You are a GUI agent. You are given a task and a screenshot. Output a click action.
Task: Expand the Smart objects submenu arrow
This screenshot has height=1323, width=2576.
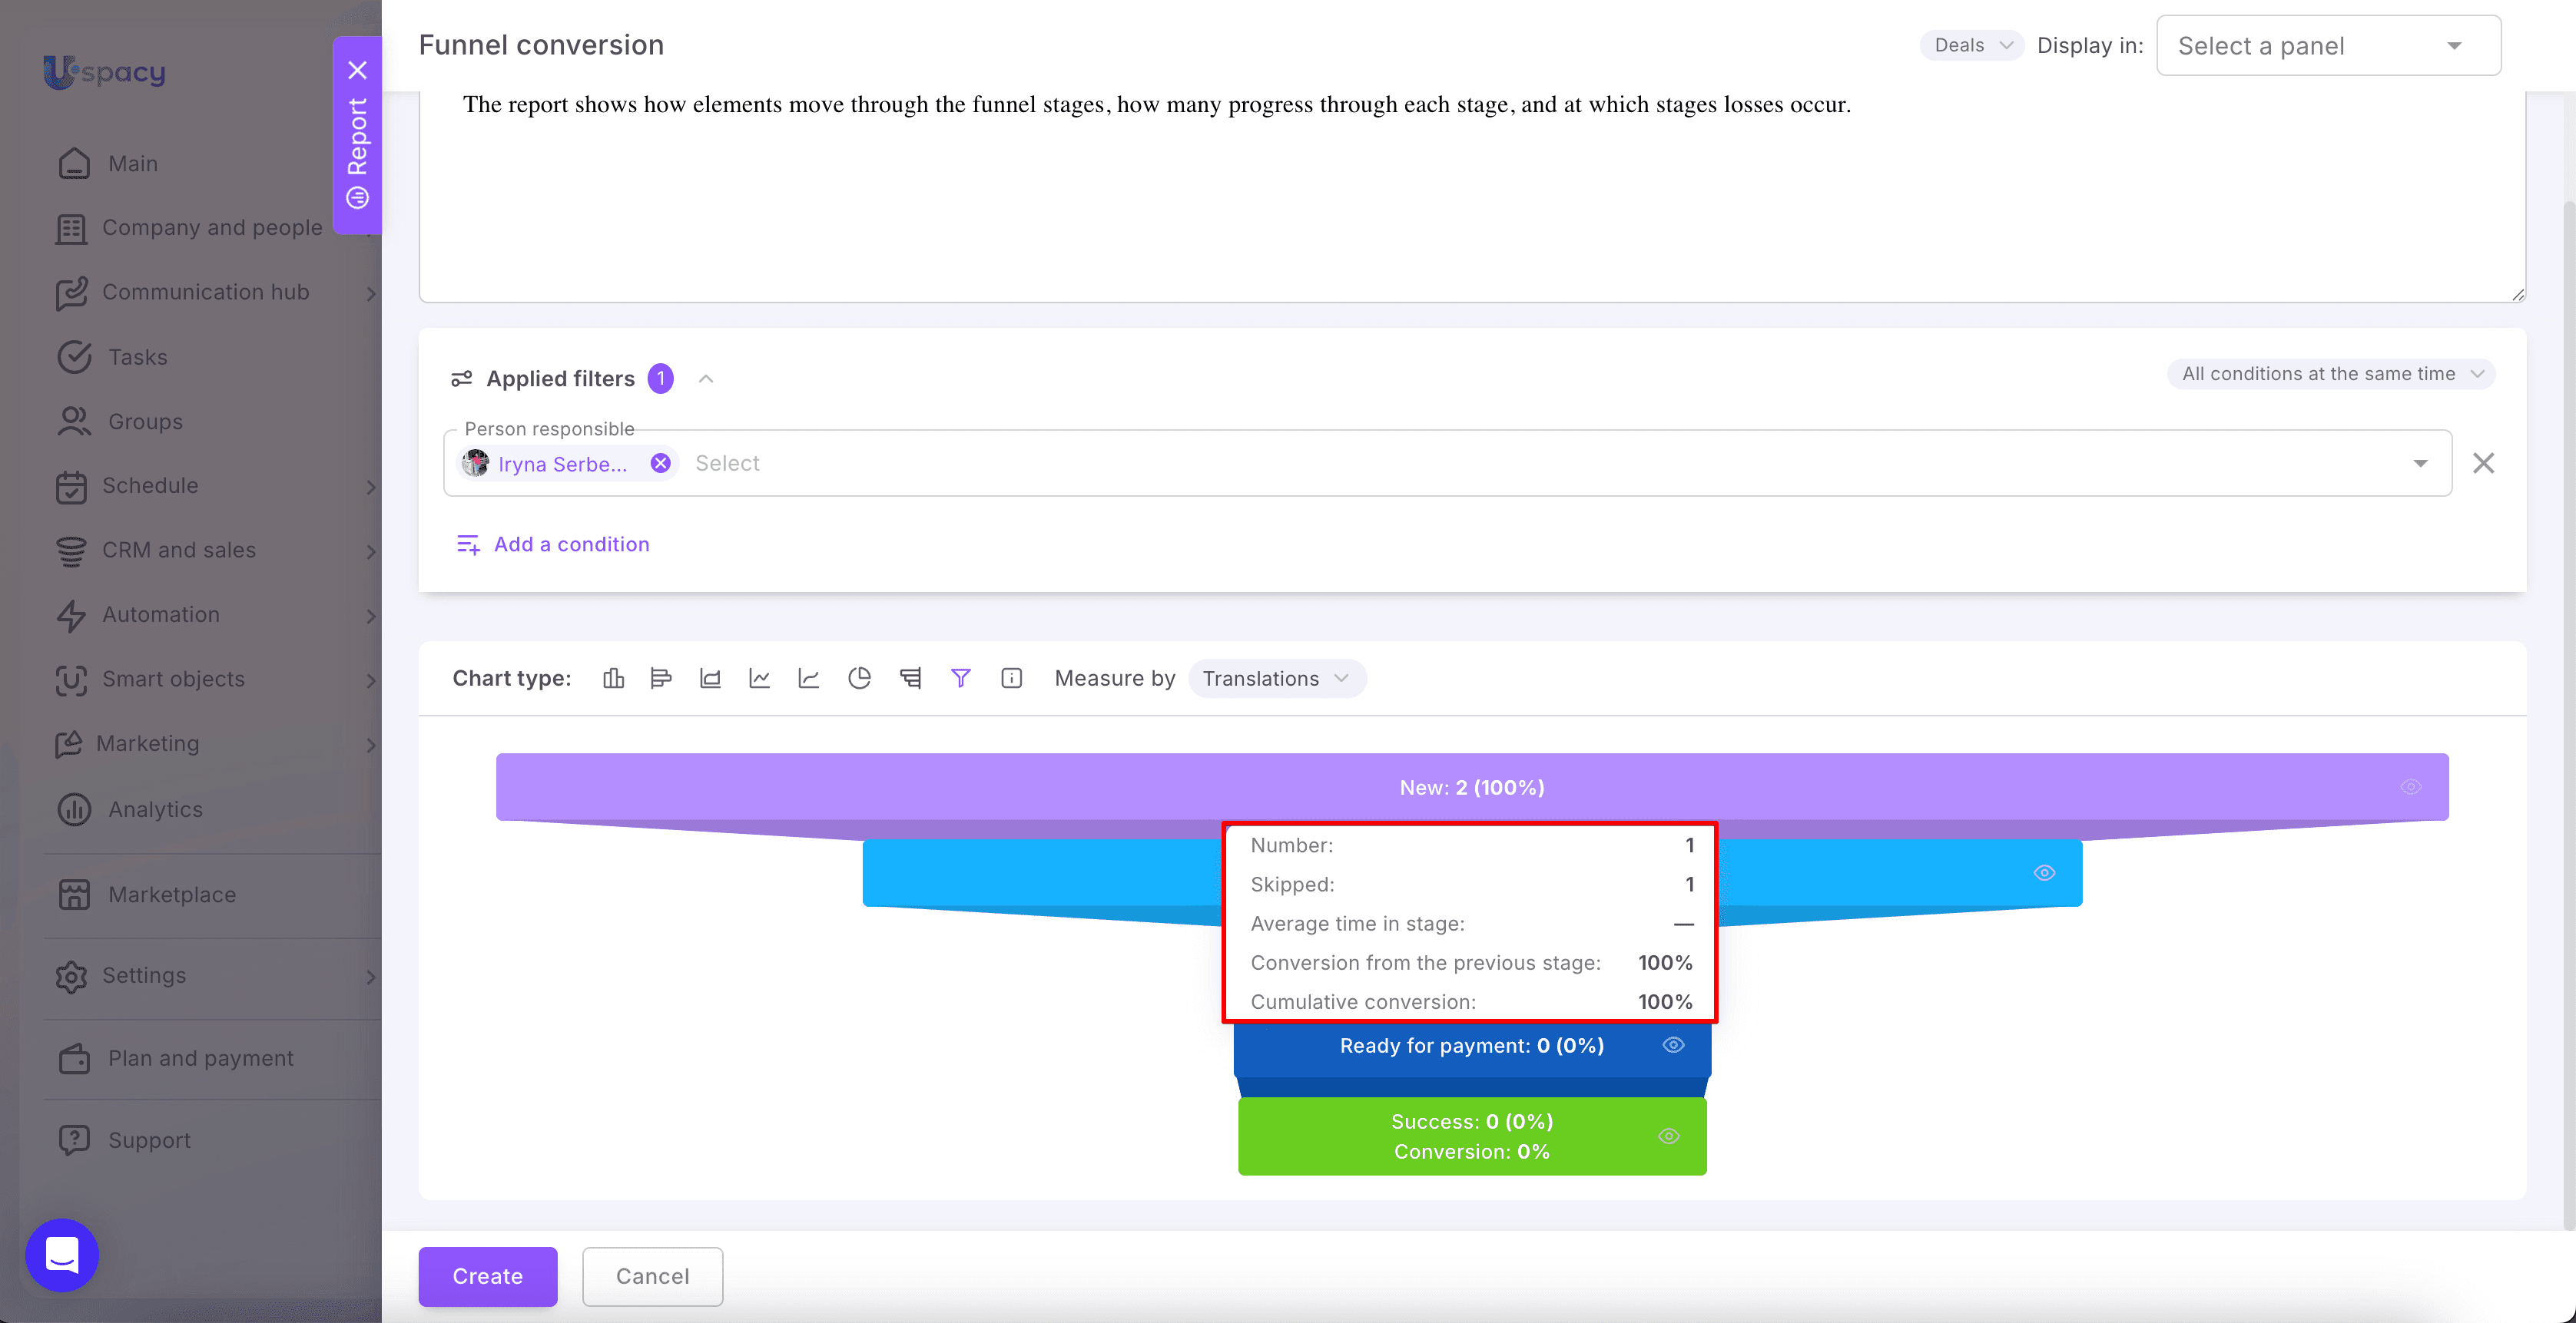point(370,680)
